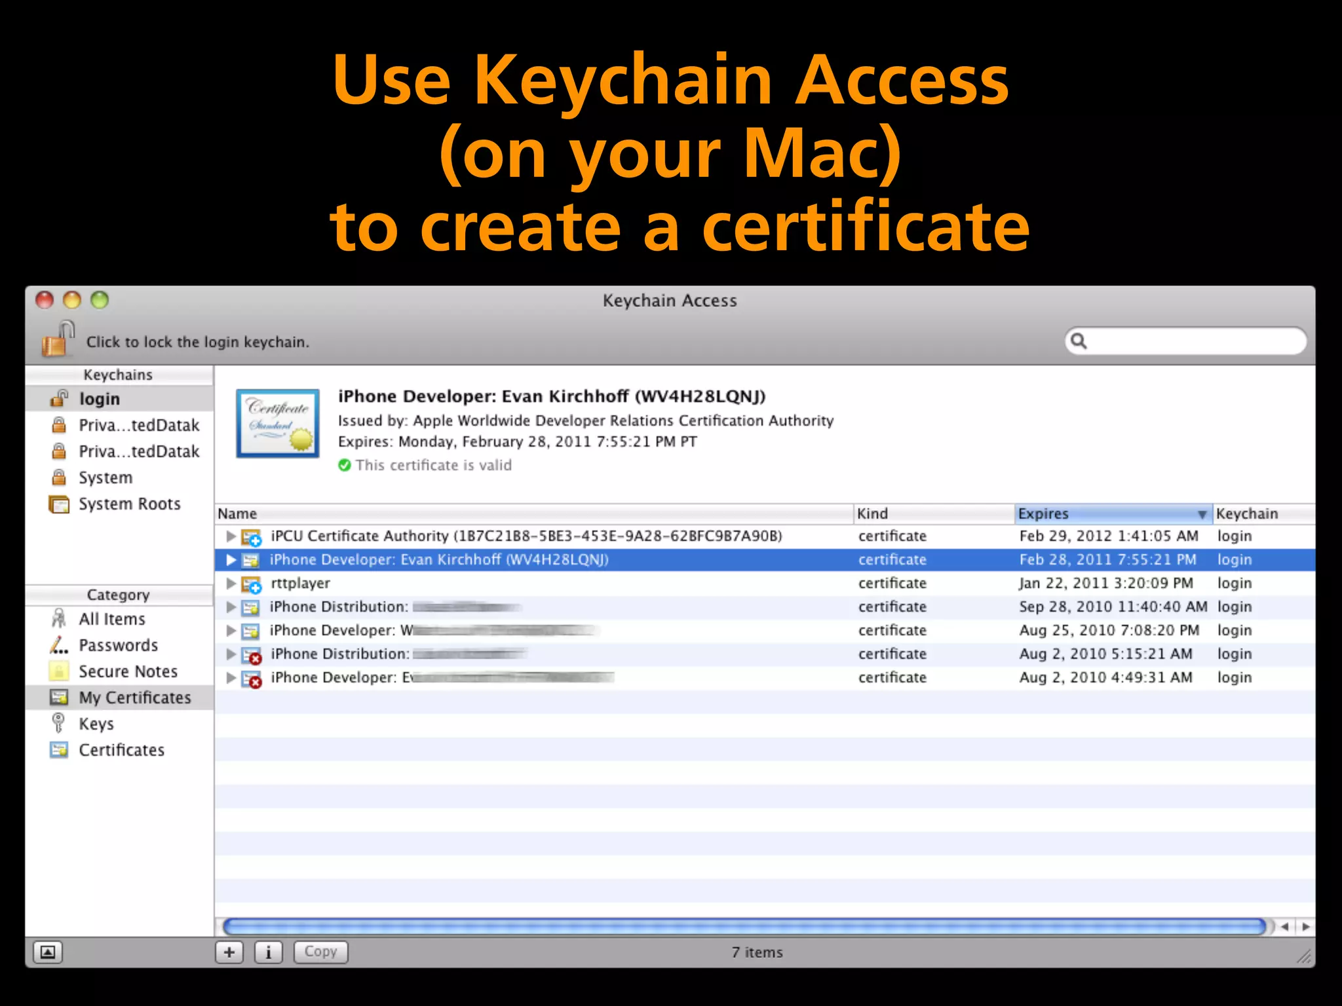Click the Copy button
Screen dimensions: 1342x1006
320,952
